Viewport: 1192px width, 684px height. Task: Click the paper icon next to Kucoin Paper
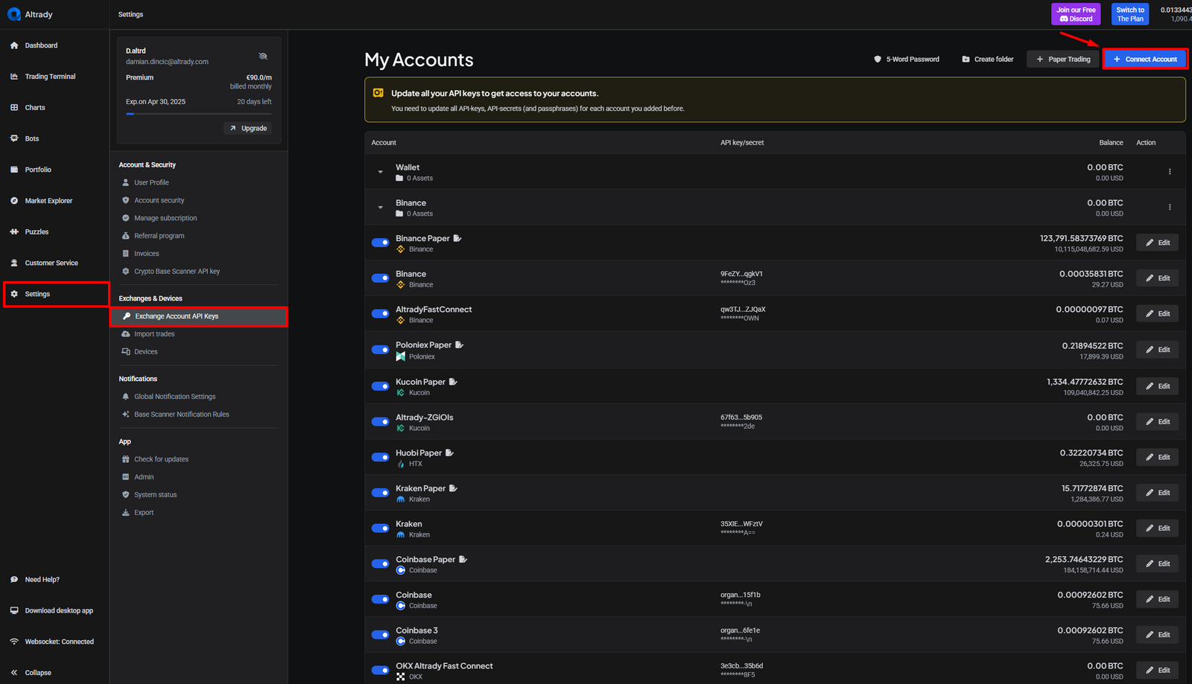[453, 382]
